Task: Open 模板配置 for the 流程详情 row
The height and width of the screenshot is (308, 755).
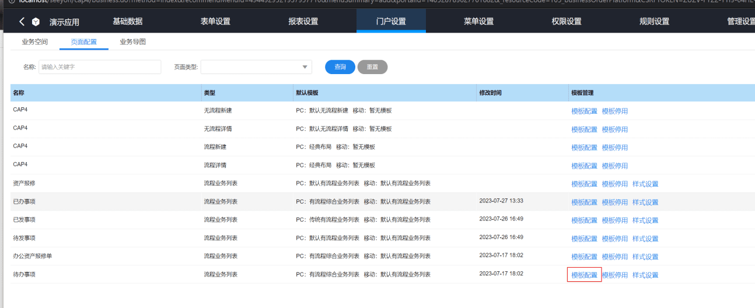Action: [584, 166]
